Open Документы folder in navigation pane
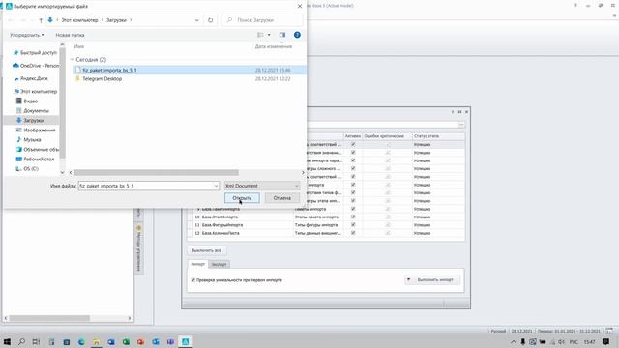 click(x=33, y=111)
